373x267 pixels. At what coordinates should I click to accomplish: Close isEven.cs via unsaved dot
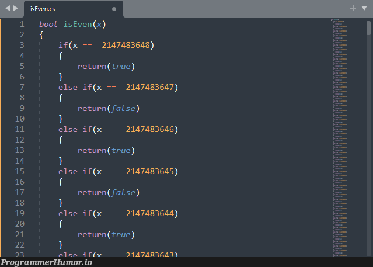(114, 9)
